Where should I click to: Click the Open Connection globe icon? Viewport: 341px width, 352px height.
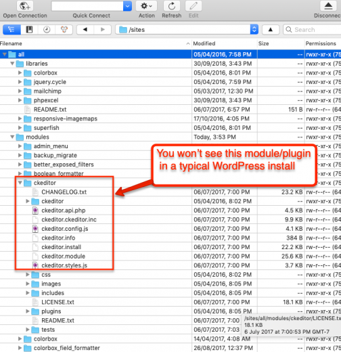coord(25,6)
